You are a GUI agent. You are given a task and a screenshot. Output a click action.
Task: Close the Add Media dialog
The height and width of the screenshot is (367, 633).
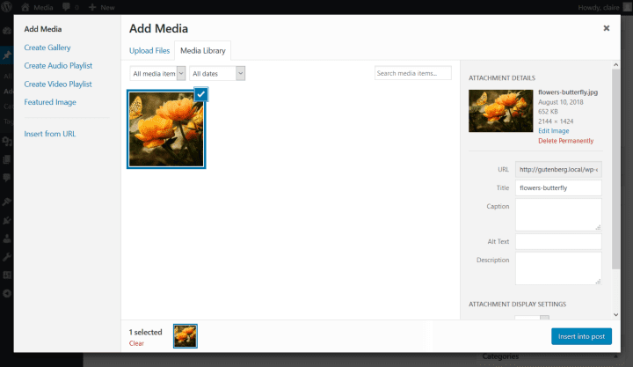click(606, 28)
